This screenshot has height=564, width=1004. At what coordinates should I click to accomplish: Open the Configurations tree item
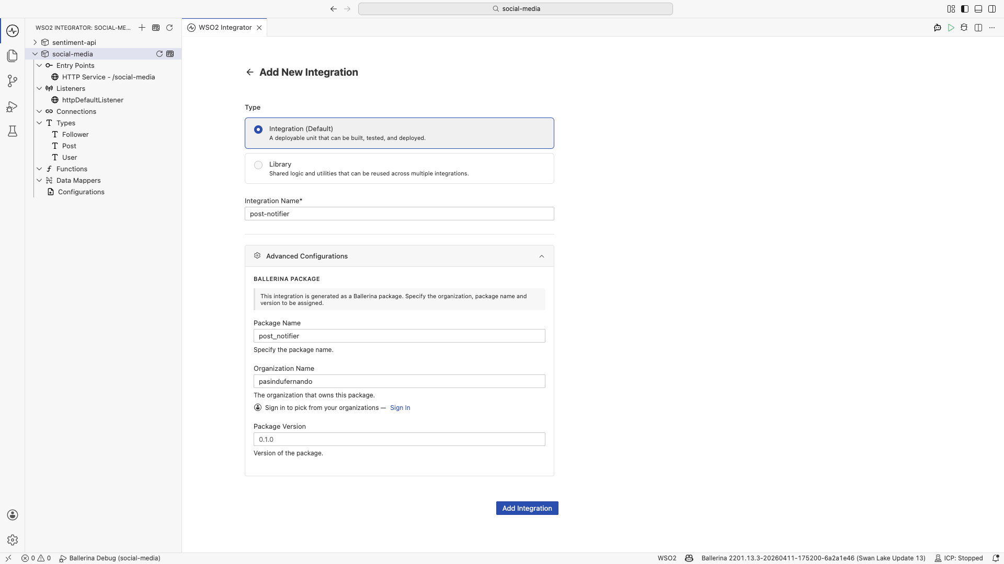click(x=81, y=192)
